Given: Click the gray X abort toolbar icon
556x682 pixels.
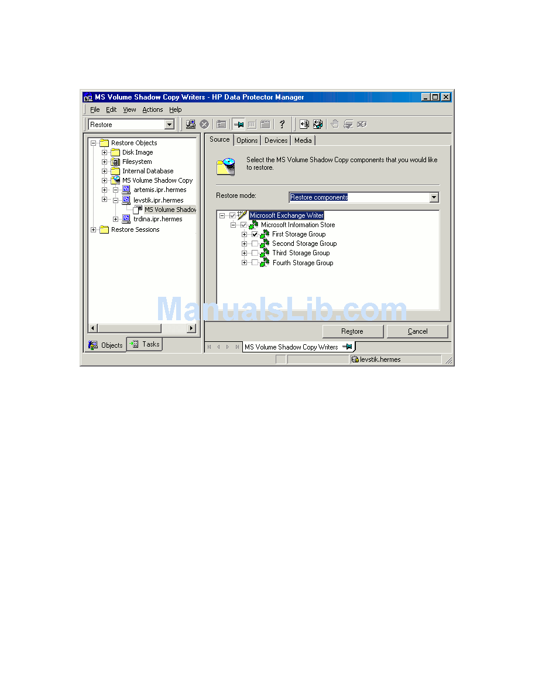Looking at the screenshot, I should [204, 124].
